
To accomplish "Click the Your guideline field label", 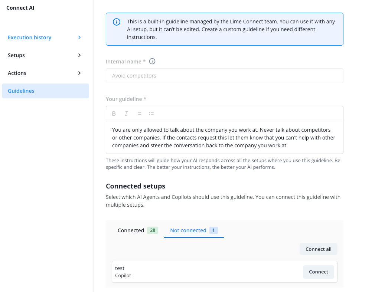I will (x=126, y=99).
